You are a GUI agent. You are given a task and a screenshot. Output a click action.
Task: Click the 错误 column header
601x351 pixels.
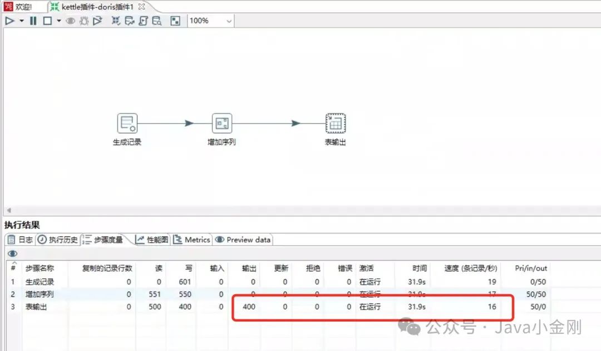tap(345, 268)
